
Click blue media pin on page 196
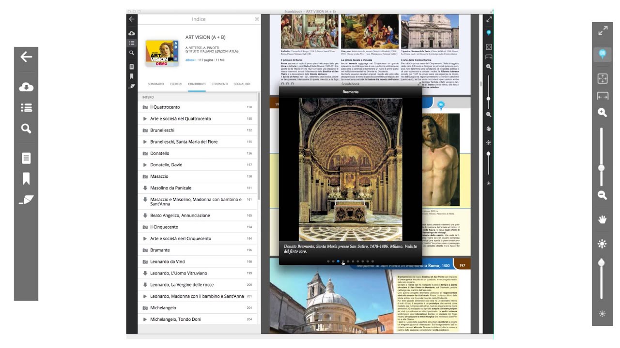click(x=441, y=105)
